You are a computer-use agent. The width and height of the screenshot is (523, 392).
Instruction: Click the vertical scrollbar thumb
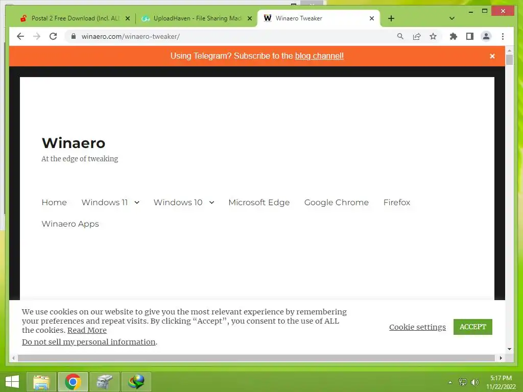[509, 60]
